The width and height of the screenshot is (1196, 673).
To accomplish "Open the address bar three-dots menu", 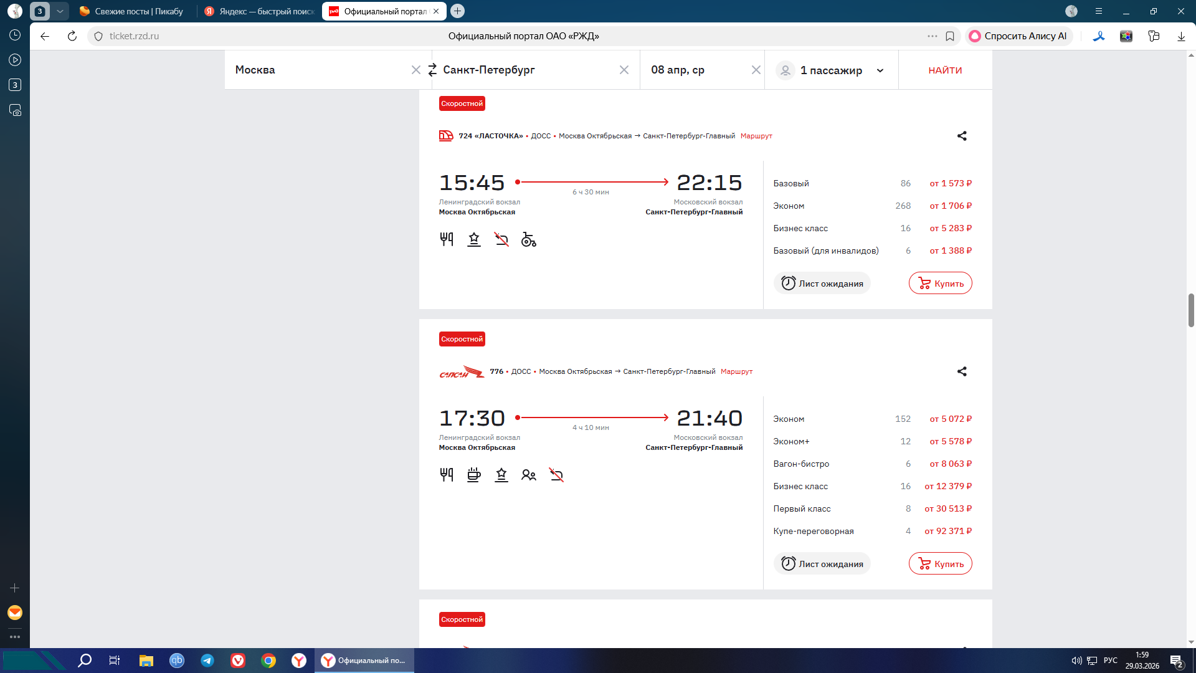I will click(x=933, y=36).
